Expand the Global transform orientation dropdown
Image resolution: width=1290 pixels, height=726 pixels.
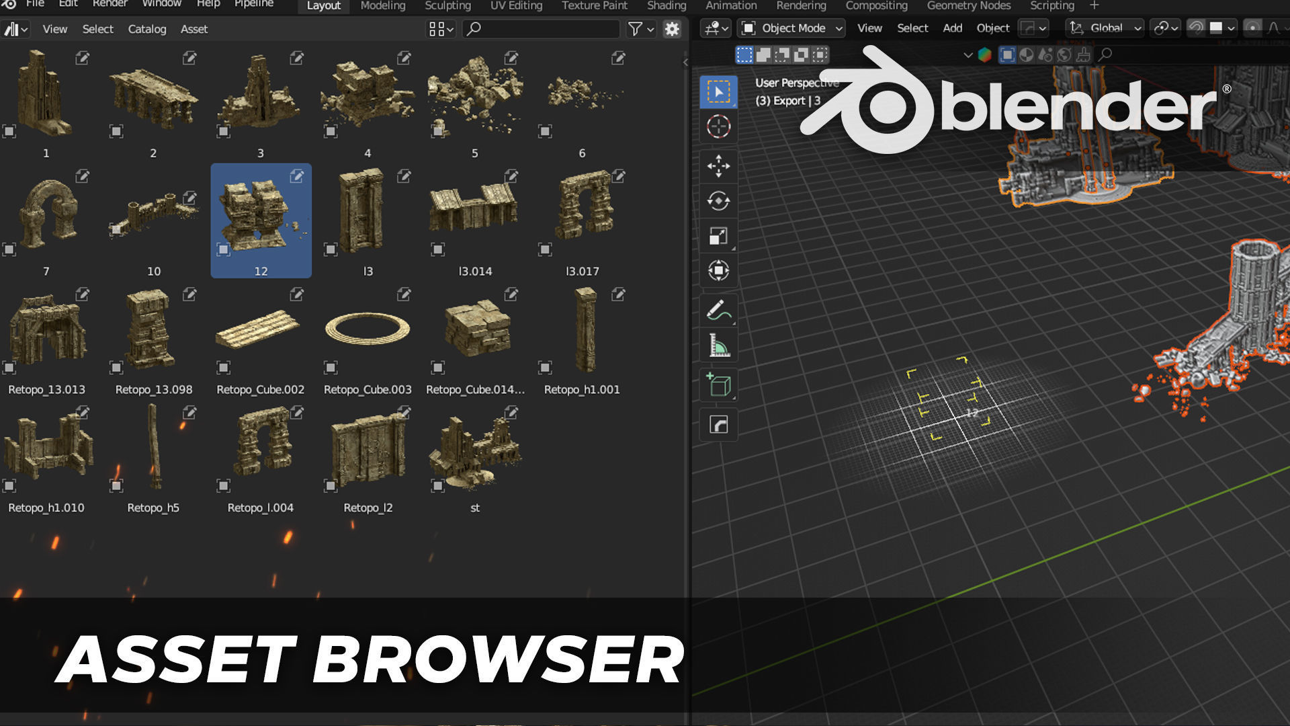pyautogui.click(x=1105, y=28)
